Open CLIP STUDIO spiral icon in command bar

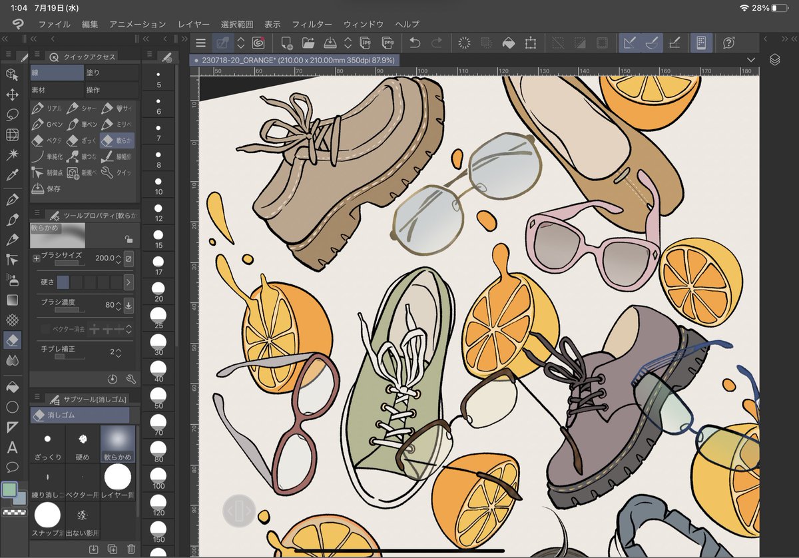click(x=259, y=43)
